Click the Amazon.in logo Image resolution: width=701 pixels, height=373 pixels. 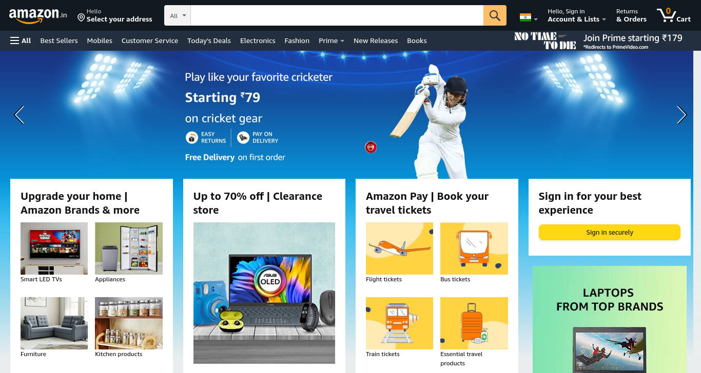click(38, 15)
